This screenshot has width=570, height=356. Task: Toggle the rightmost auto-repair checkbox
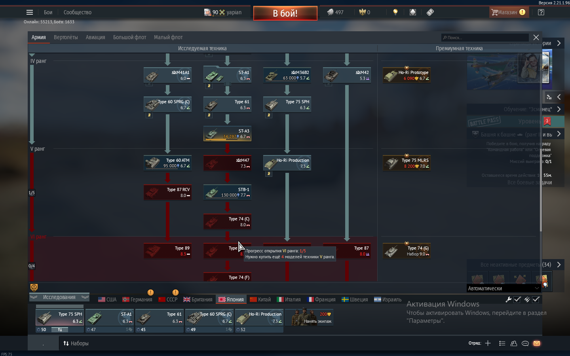(536, 299)
